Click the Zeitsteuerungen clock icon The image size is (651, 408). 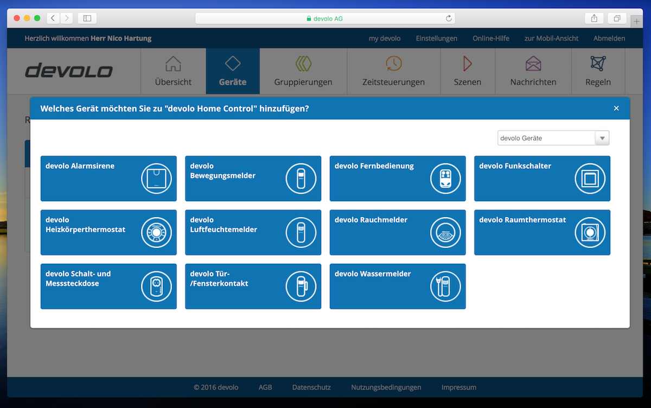394,63
